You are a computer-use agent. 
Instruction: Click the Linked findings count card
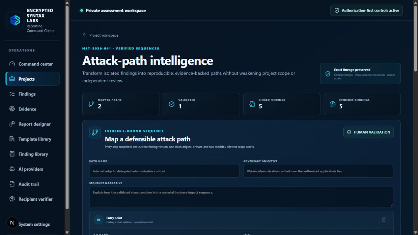coord(282,104)
